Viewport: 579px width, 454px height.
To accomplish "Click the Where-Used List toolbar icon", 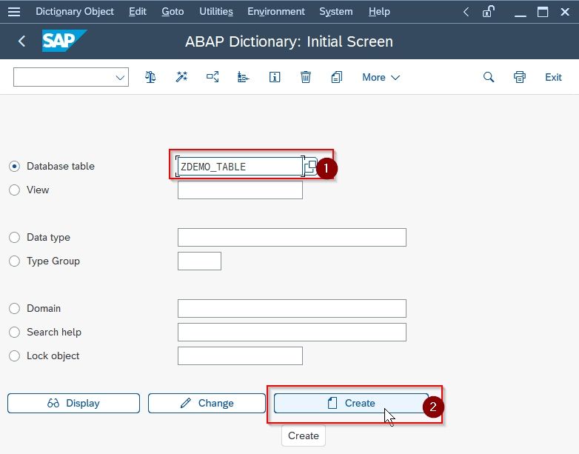I will [212, 77].
